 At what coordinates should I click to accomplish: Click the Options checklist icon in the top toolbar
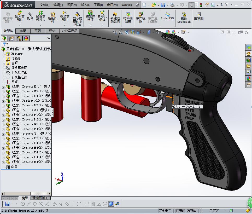point(213,5)
